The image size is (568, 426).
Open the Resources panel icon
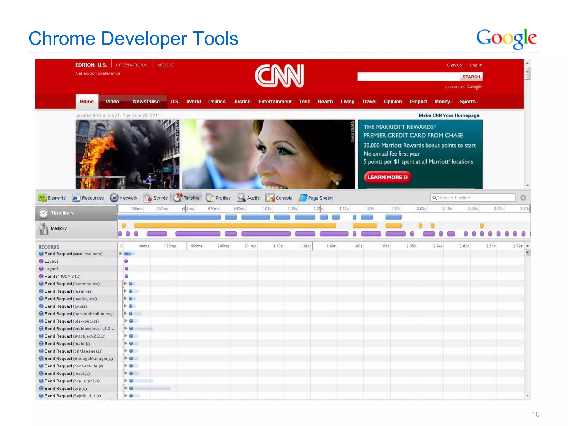coord(76,198)
